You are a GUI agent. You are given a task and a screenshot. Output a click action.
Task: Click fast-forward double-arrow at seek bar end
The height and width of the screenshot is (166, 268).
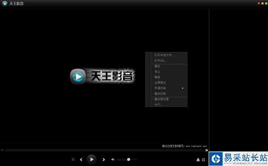[x=206, y=150]
